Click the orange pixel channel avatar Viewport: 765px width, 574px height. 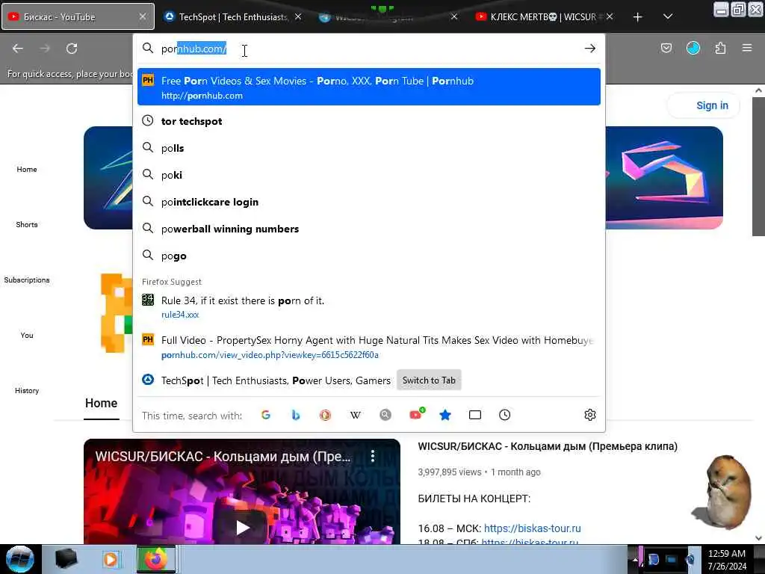point(116,313)
